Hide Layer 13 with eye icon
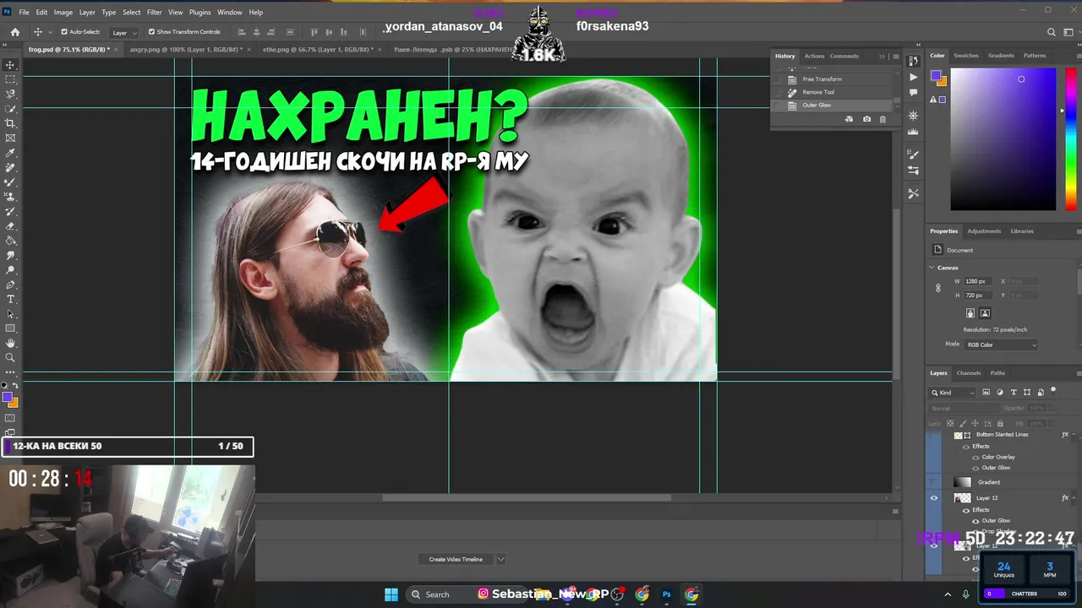1082x608 pixels. 934,498
